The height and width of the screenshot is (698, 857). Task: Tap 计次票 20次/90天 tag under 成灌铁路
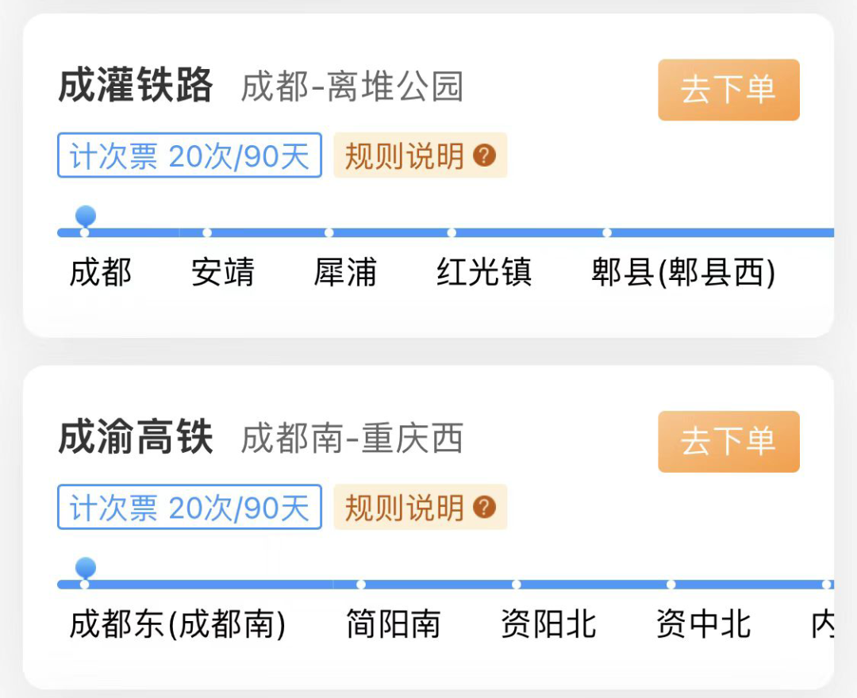pyautogui.click(x=189, y=155)
